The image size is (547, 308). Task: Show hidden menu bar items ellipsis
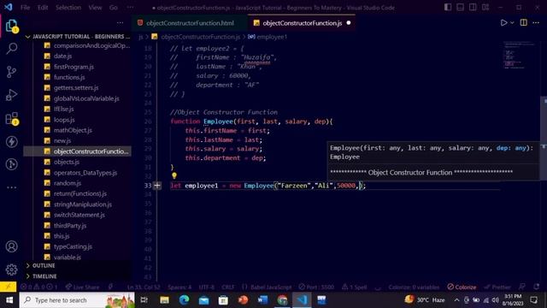(x=130, y=8)
